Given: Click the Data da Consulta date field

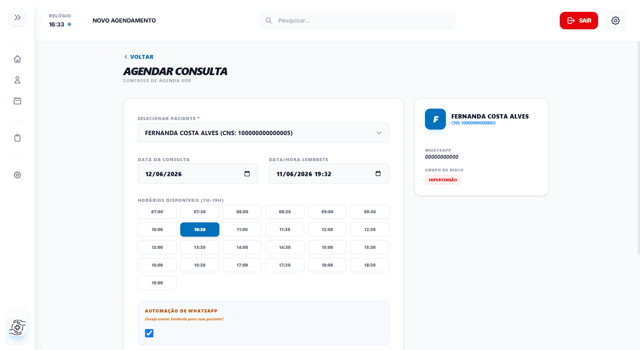Looking at the screenshot, I should click(x=198, y=174).
